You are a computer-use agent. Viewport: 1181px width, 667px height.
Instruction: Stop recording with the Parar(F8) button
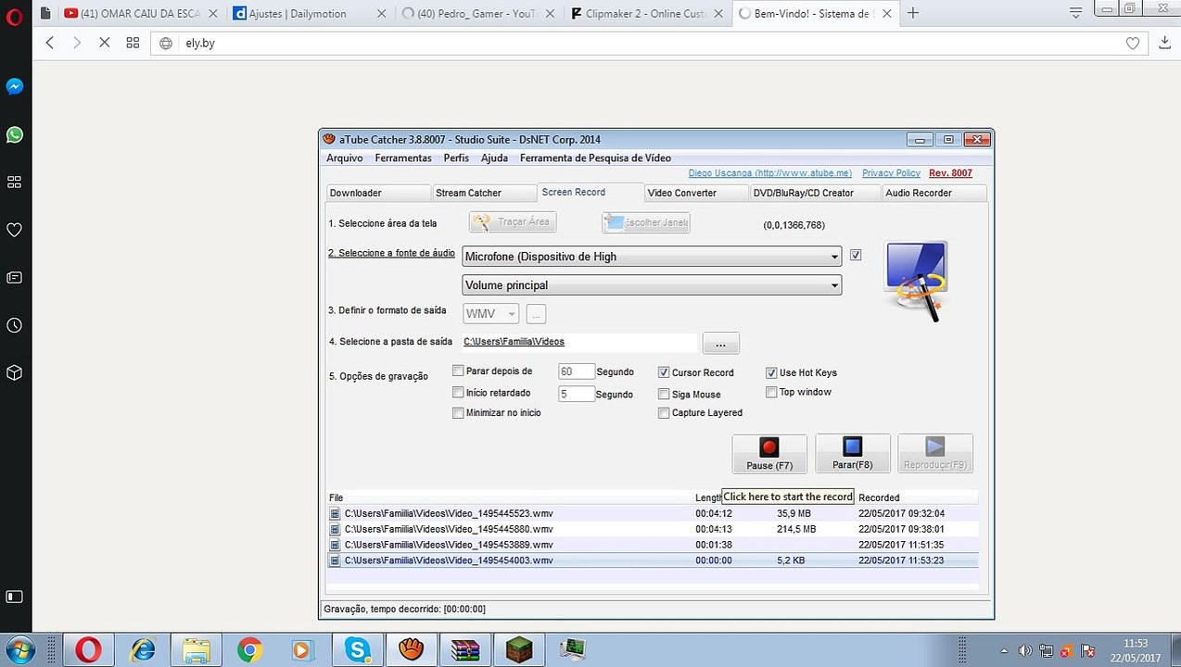(x=853, y=453)
